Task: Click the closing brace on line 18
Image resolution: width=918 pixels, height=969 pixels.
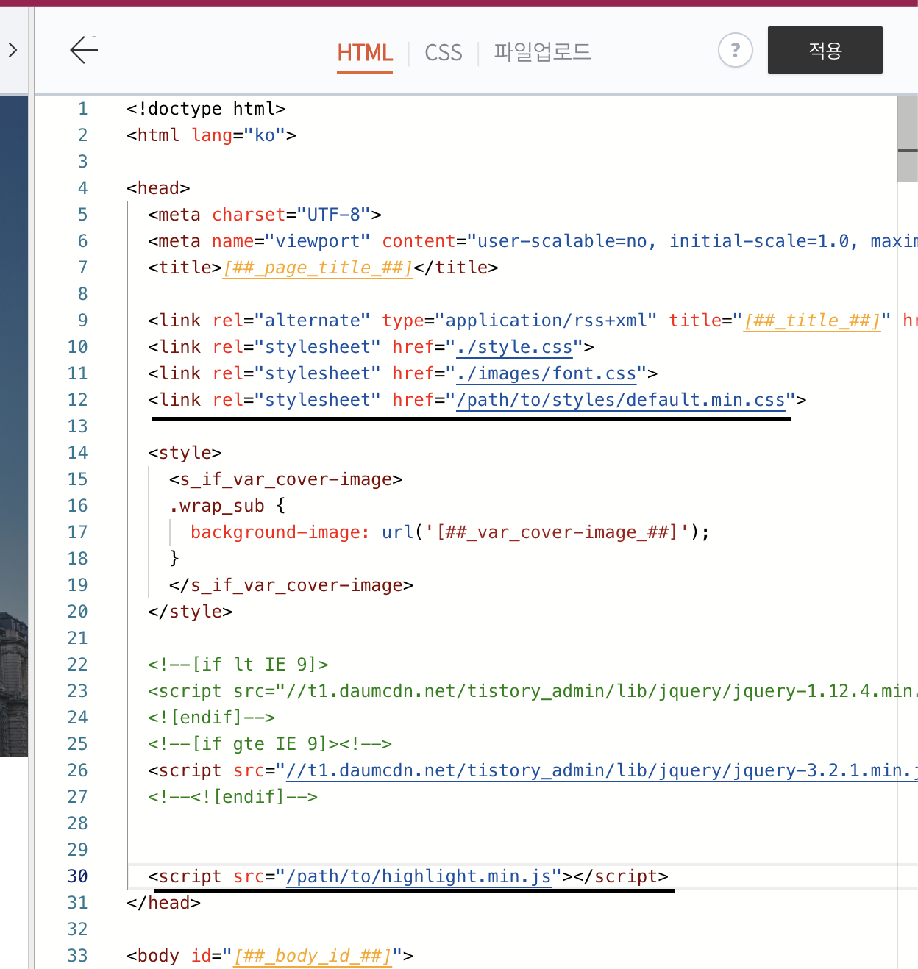Action: [x=174, y=559]
